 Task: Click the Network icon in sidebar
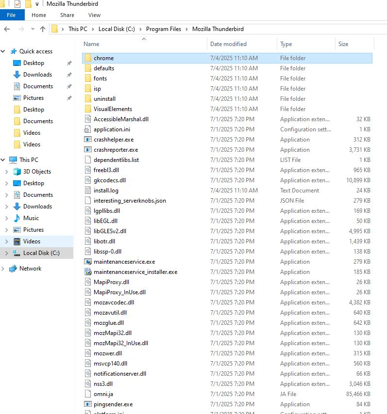click(13, 269)
